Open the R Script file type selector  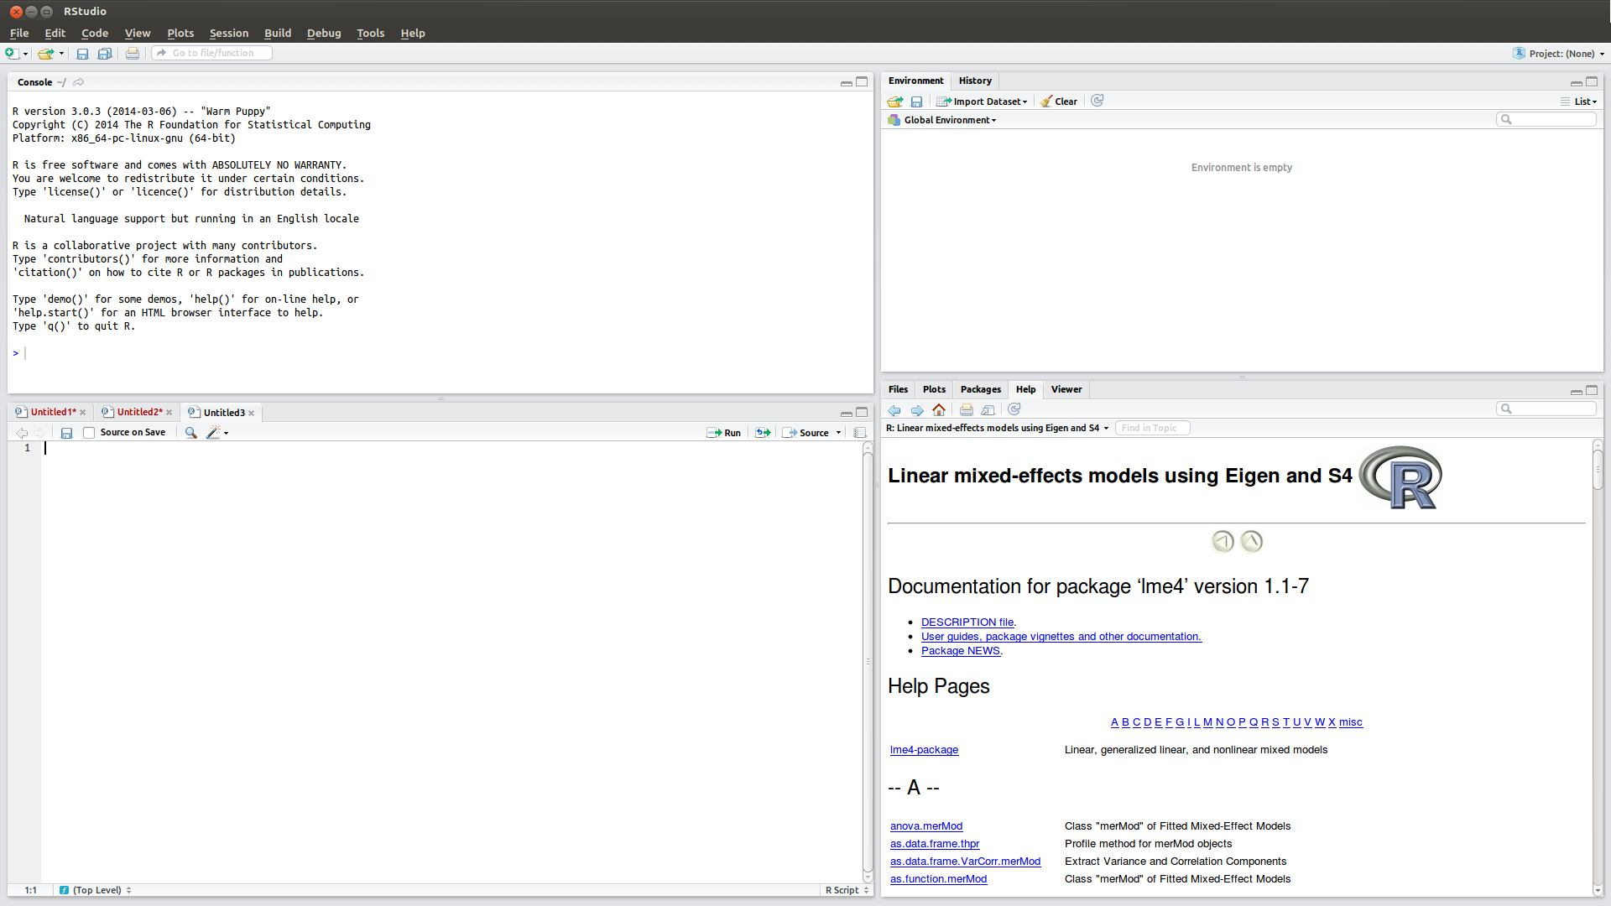click(x=847, y=890)
